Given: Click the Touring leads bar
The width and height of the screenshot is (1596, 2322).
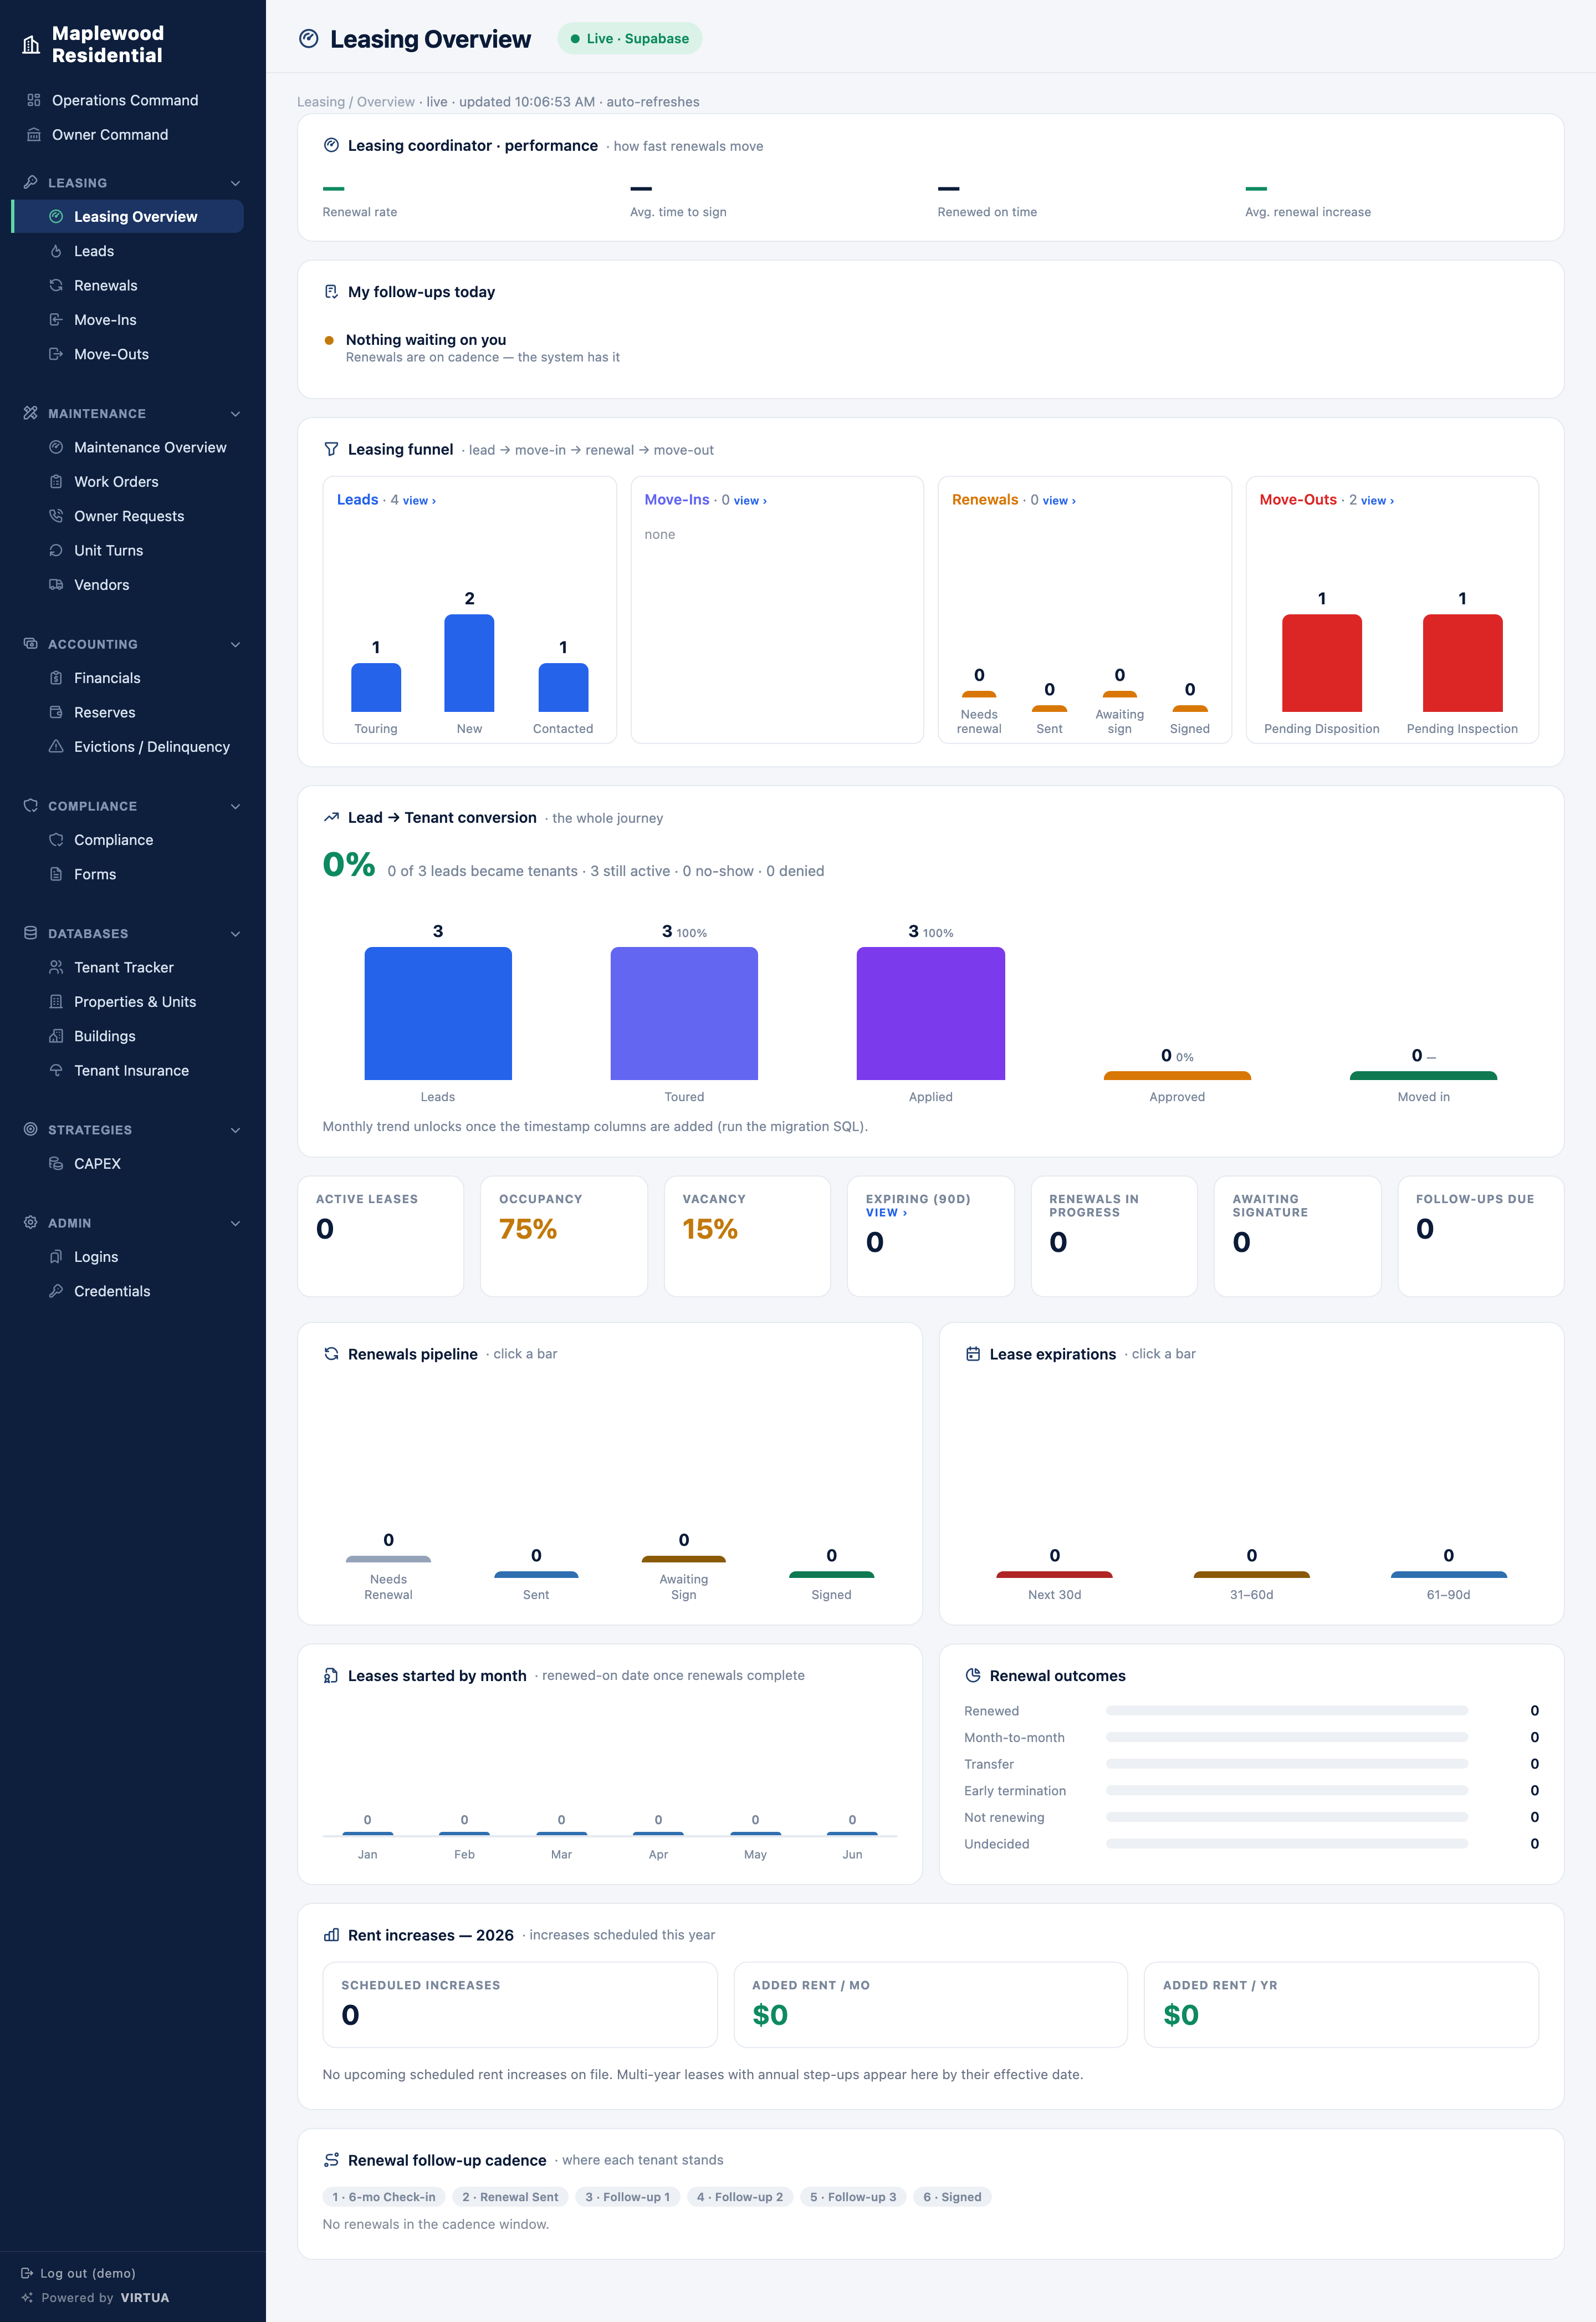Looking at the screenshot, I should point(376,688).
